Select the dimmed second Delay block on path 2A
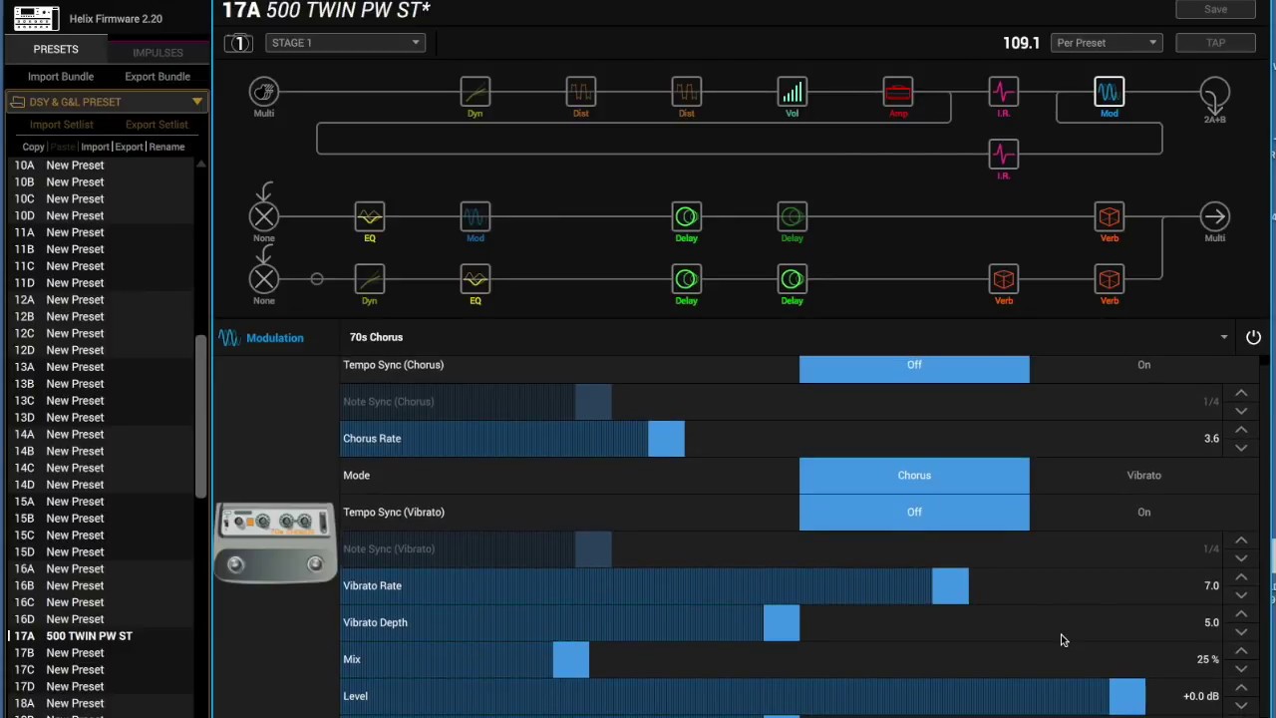 793,217
